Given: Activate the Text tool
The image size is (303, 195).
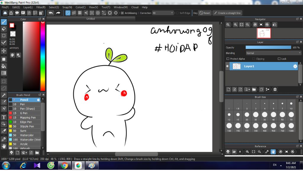Looking at the screenshot, I should 4,117.
